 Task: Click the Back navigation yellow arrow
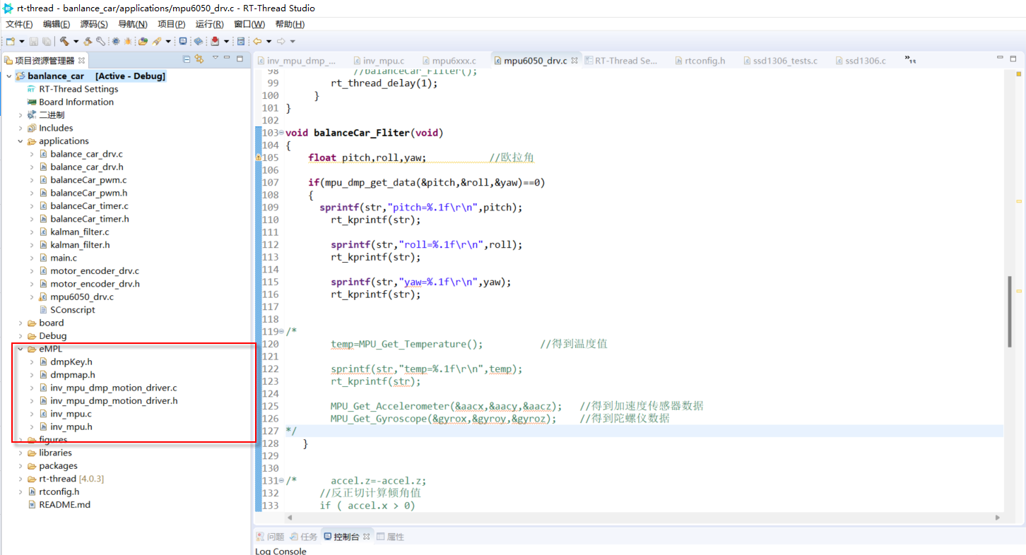257,42
